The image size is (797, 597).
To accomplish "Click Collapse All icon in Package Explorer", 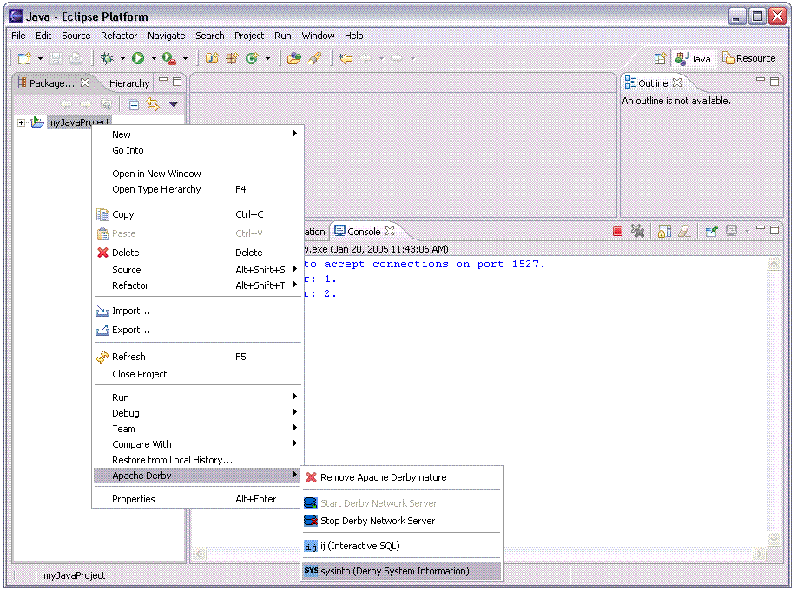I will [133, 104].
